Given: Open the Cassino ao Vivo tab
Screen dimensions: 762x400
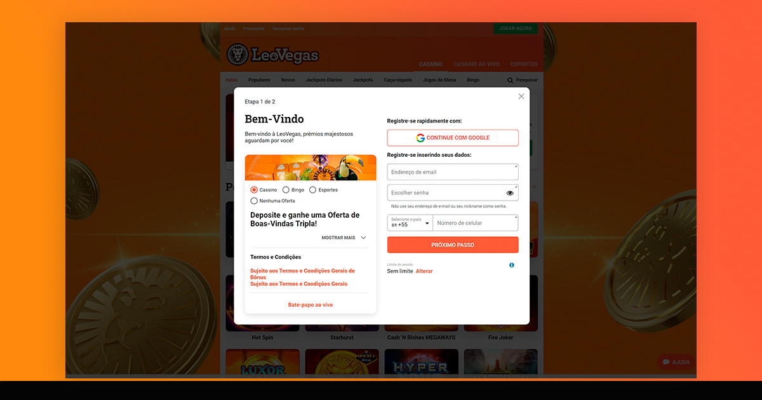Looking at the screenshot, I should (x=476, y=64).
